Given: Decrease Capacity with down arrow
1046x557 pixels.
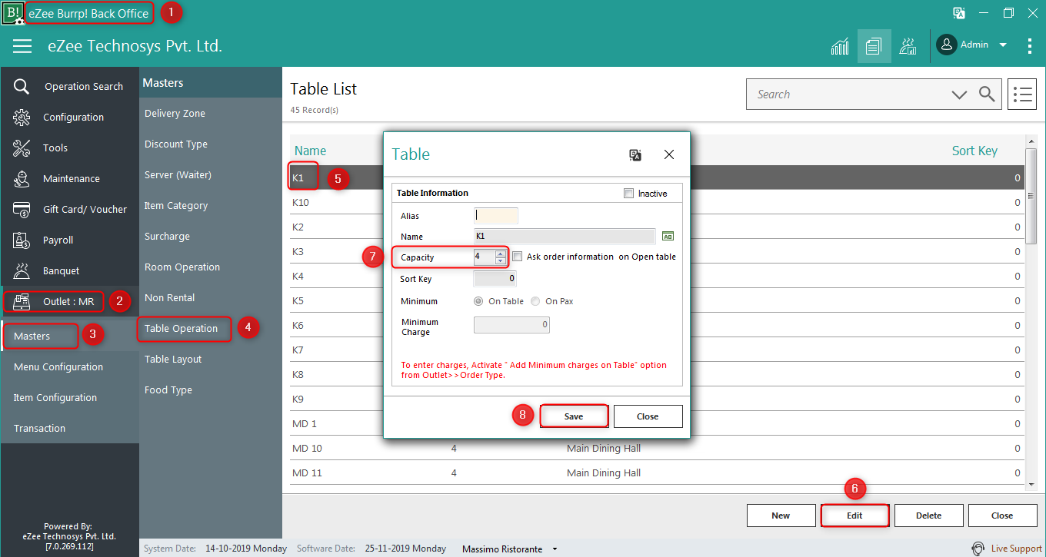Looking at the screenshot, I should [x=500, y=260].
